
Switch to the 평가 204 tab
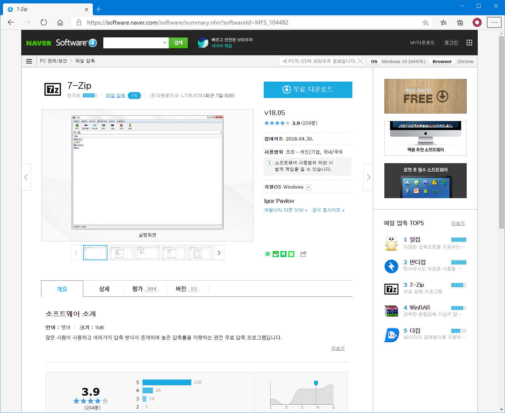(146, 289)
